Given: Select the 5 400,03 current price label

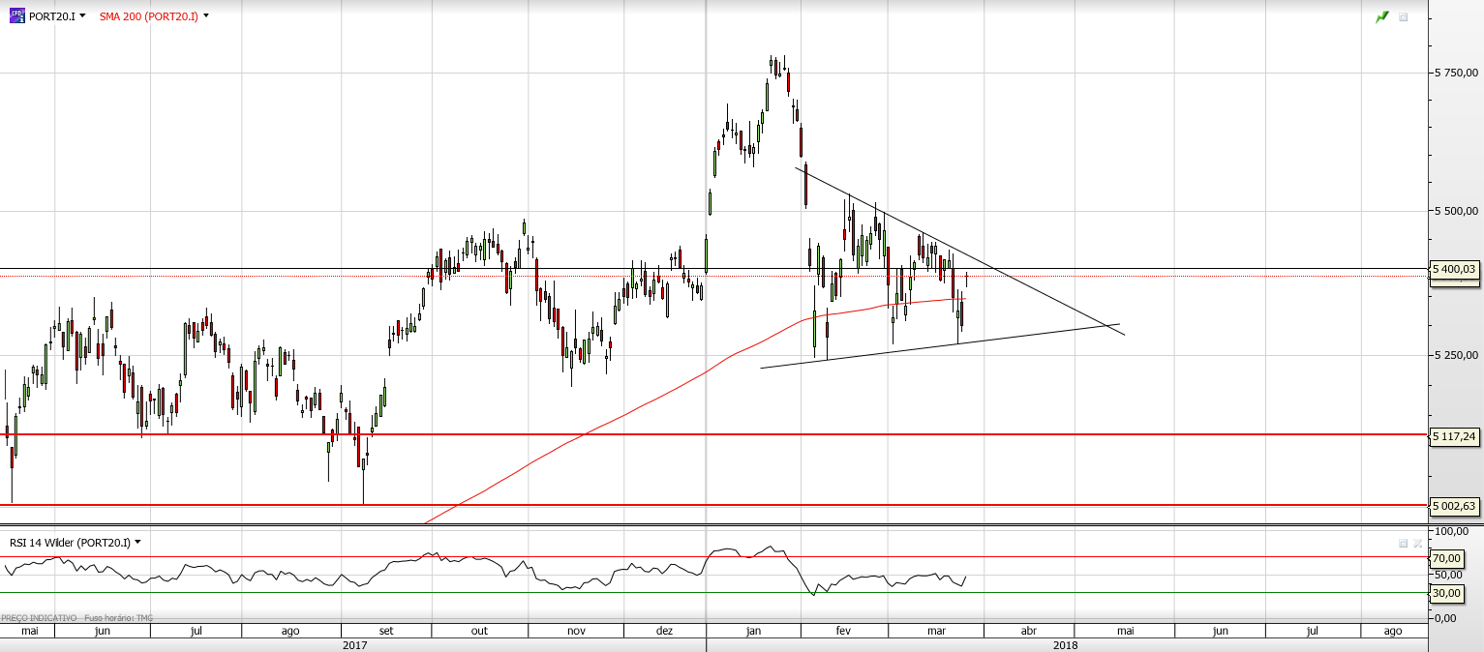Looking at the screenshot, I should 1454,269.
